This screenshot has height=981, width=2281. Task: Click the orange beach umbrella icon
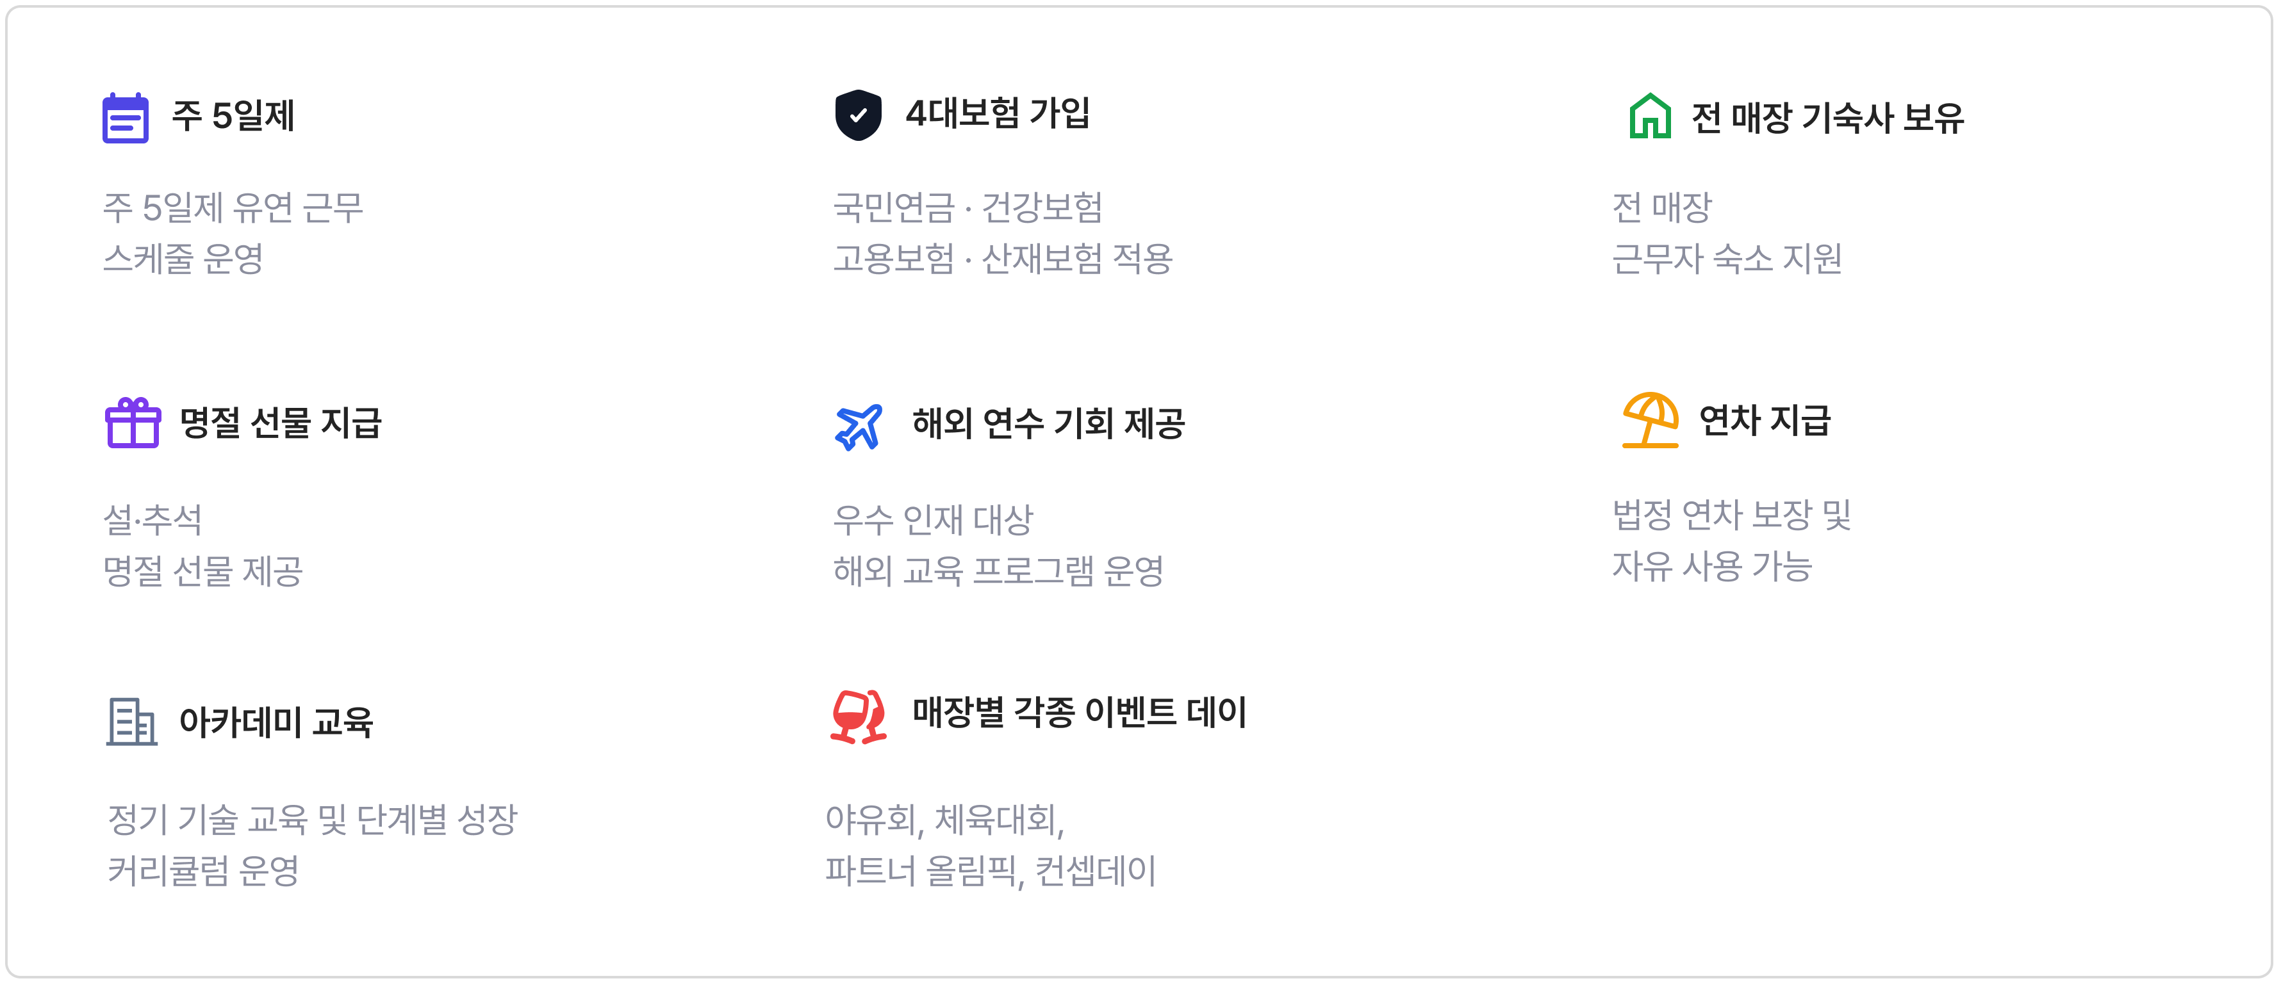pyautogui.click(x=1650, y=419)
